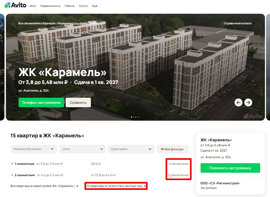This screenshot has height=197, width=270.
Task: Click the Телефон застройщика button
Action: click(41, 102)
